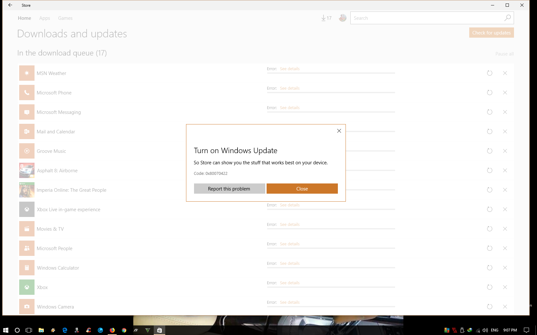Cancel Imperia Online download
The height and width of the screenshot is (335, 537).
(505, 190)
